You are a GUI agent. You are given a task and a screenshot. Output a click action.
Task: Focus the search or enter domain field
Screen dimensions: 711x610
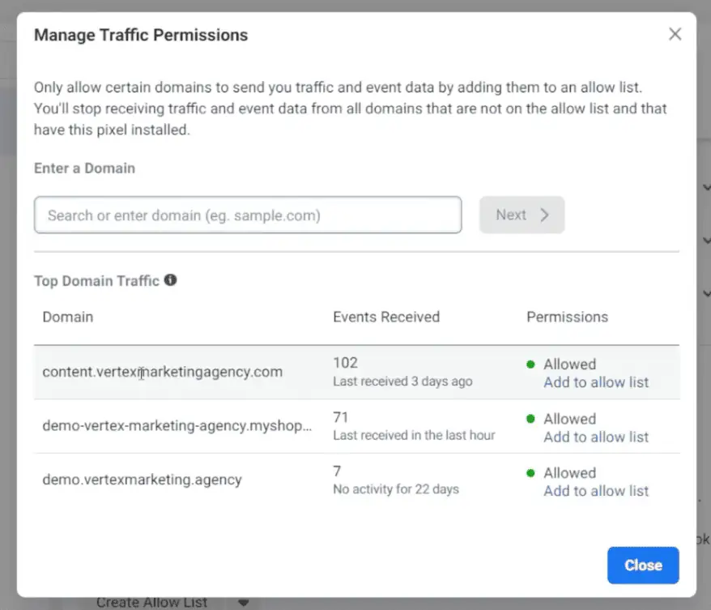248,215
